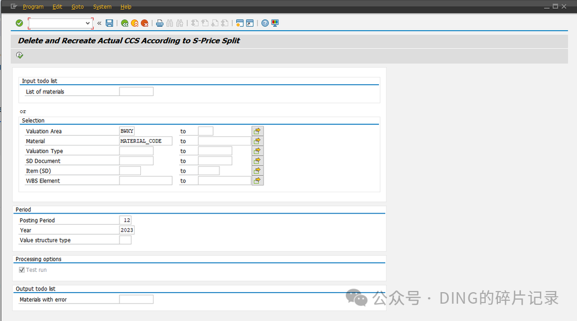Image resolution: width=577 pixels, height=321 pixels.
Task: Click the Last Page icon
Action: pyautogui.click(x=225, y=23)
